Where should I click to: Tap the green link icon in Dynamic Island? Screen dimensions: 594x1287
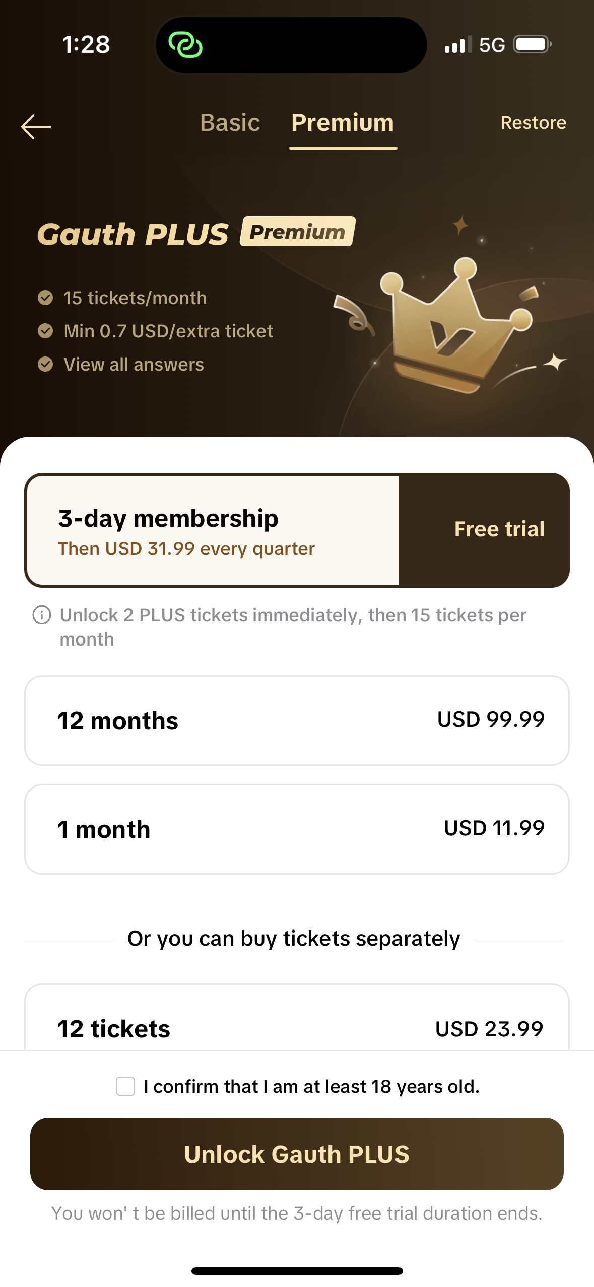[x=185, y=45]
